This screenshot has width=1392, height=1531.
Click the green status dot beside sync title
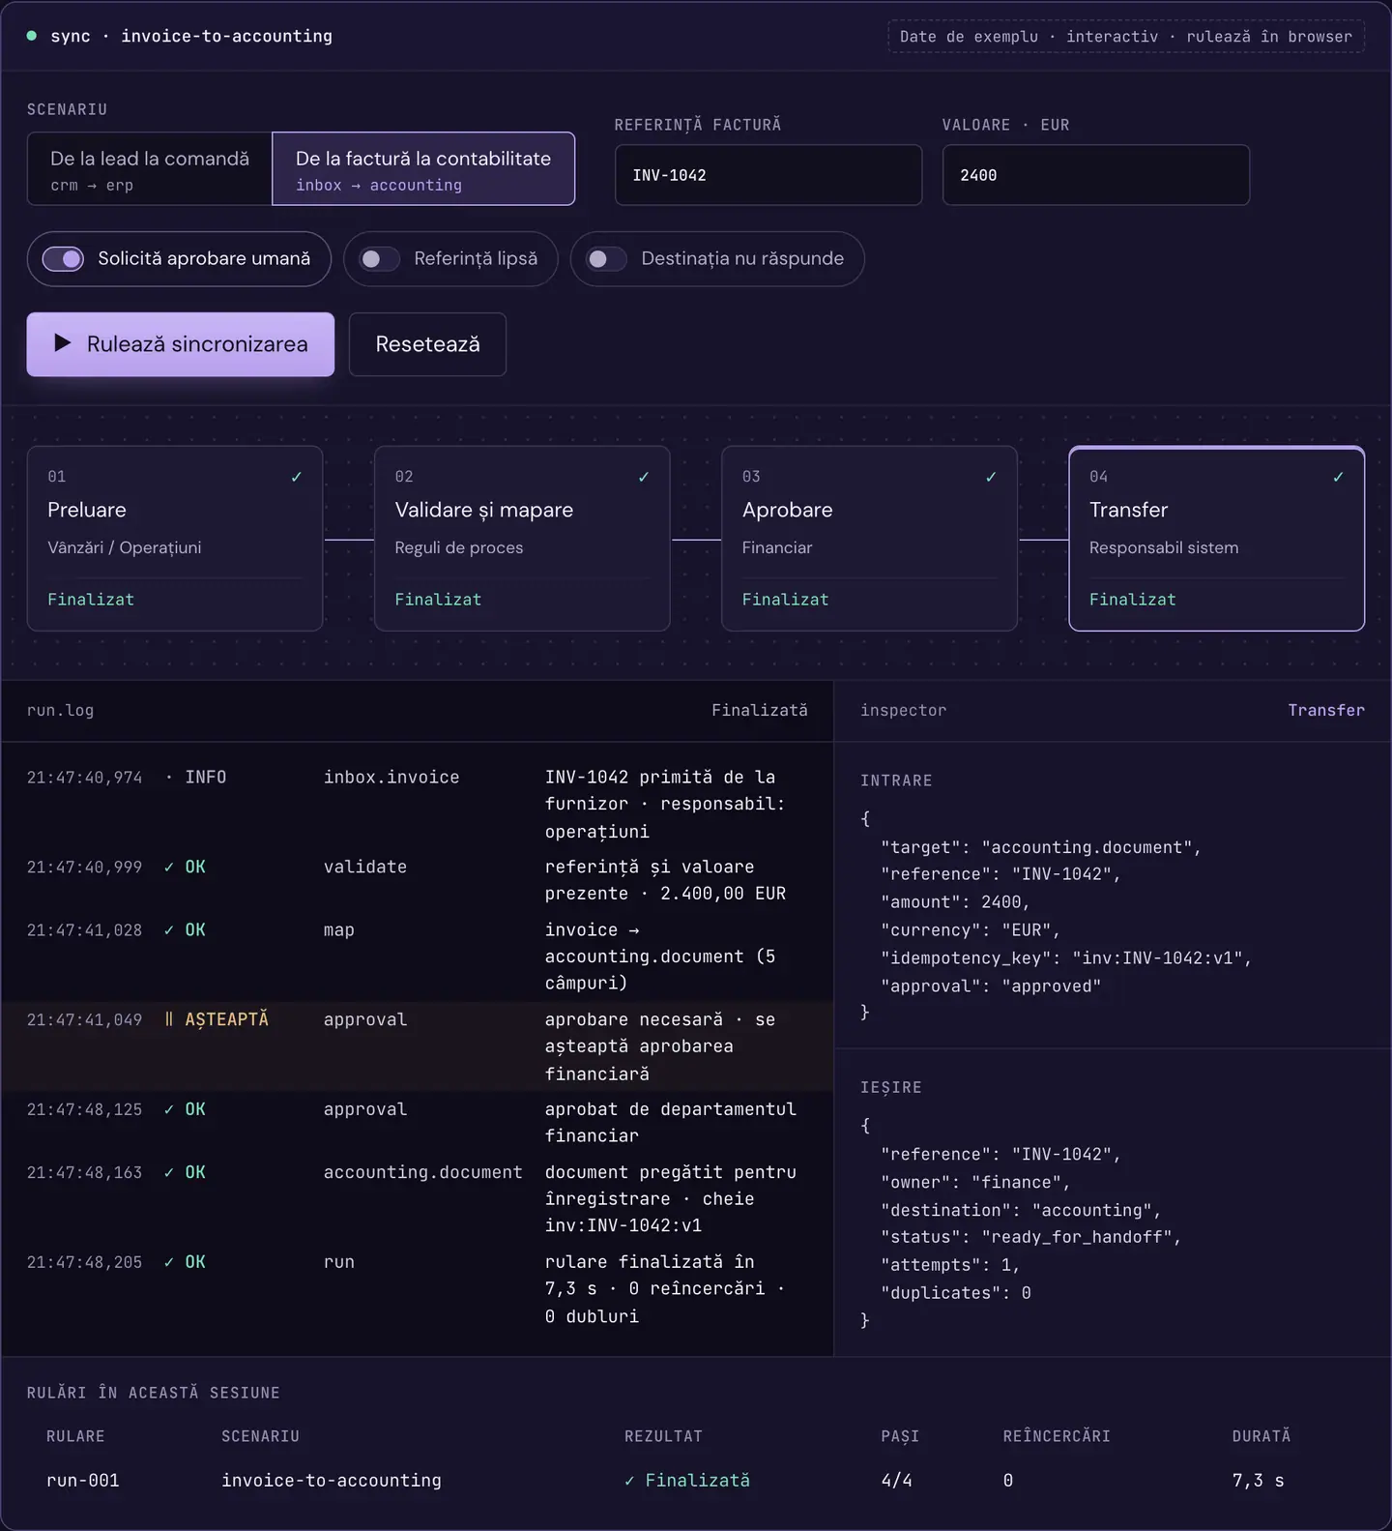(x=32, y=36)
